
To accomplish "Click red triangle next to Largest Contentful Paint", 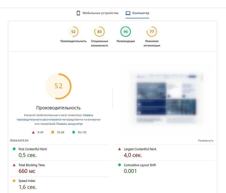I will pyautogui.click(x=119, y=149).
